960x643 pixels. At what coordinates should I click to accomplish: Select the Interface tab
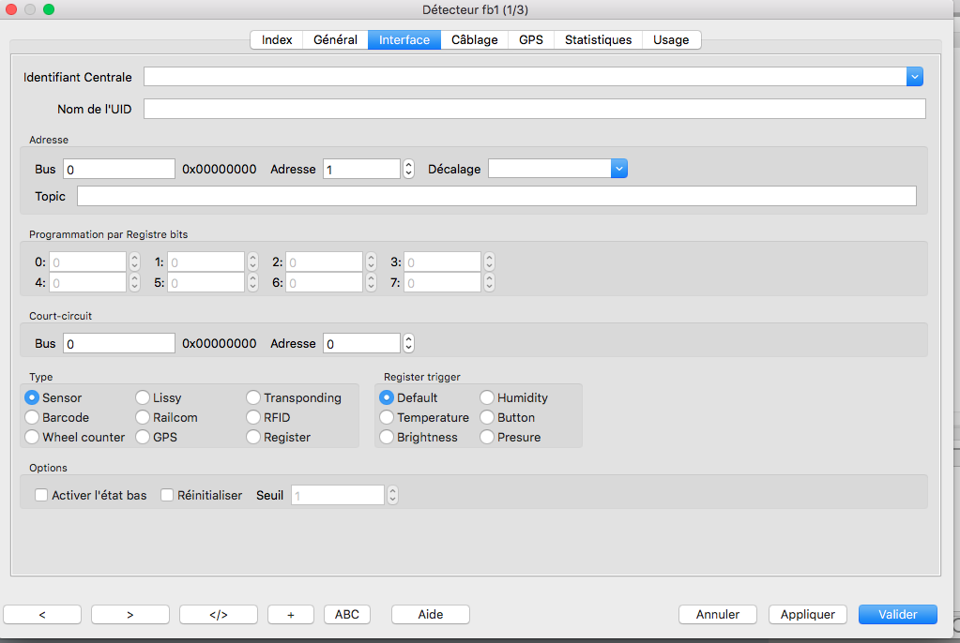pyautogui.click(x=404, y=39)
